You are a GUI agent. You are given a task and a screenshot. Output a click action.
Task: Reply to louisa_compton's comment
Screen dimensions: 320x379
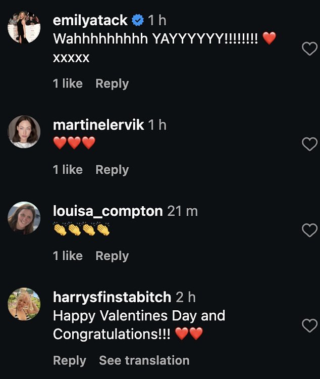pyautogui.click(x=112, y=256)
